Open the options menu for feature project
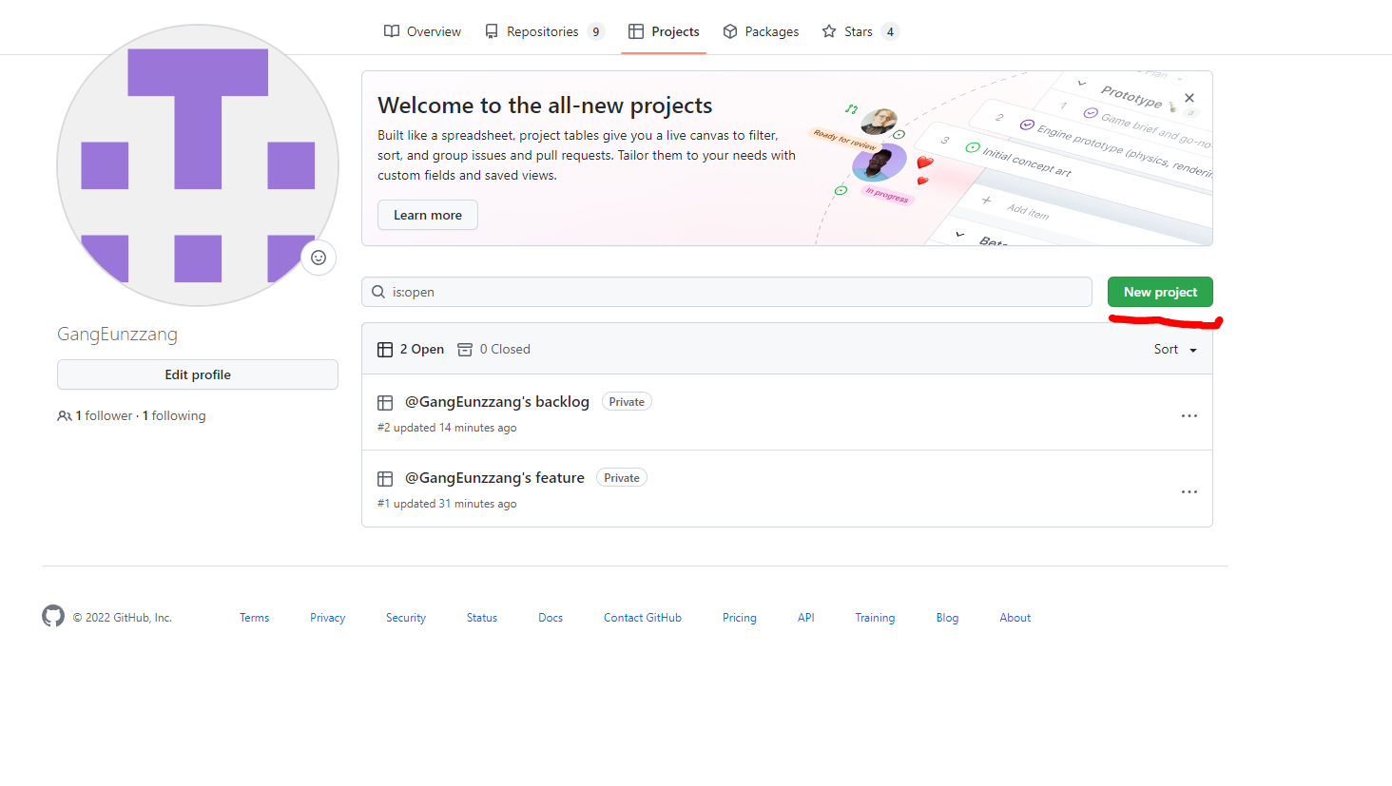The image size is (1392, 786). 1189,491
